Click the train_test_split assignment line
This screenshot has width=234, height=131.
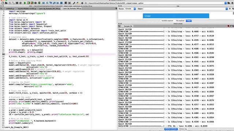point(49,56)
